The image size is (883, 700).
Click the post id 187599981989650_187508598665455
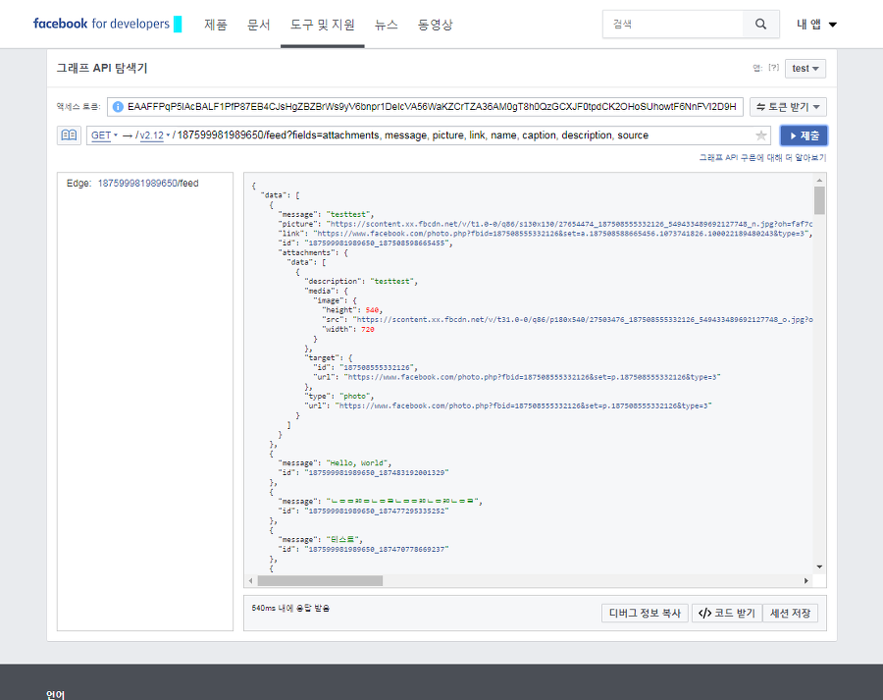(376, 242)
